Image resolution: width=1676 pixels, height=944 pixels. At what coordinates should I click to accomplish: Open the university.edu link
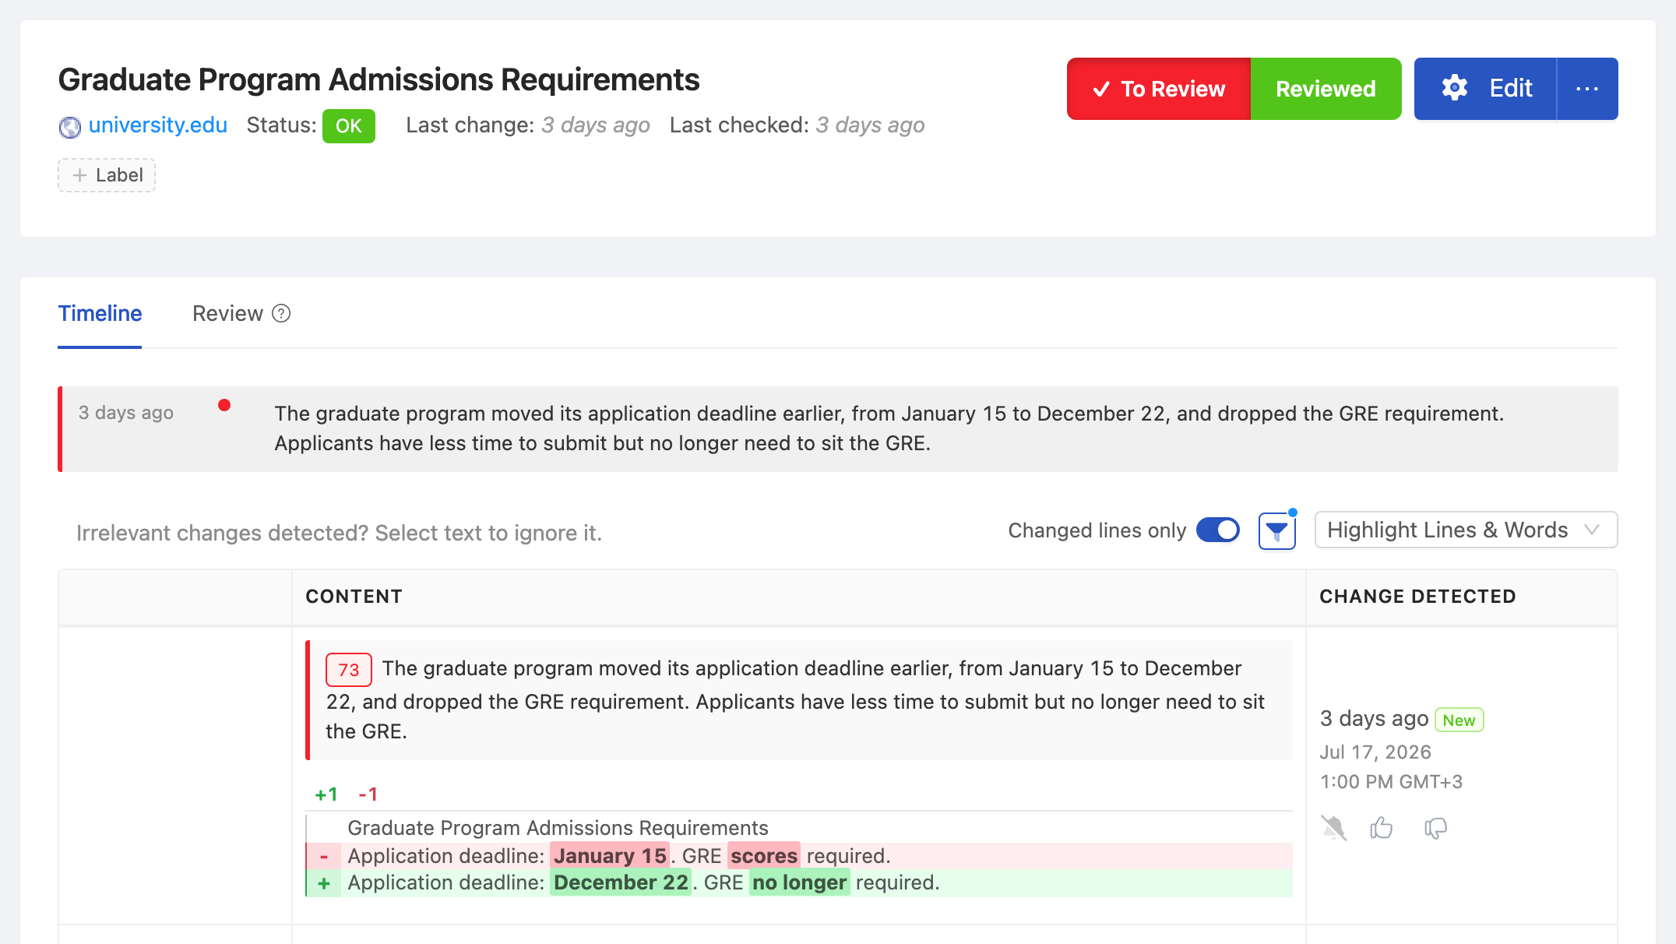point(157,125)
